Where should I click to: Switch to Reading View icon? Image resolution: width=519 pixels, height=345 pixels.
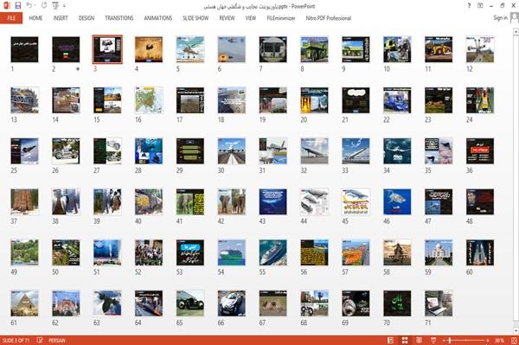pos(419,340)
